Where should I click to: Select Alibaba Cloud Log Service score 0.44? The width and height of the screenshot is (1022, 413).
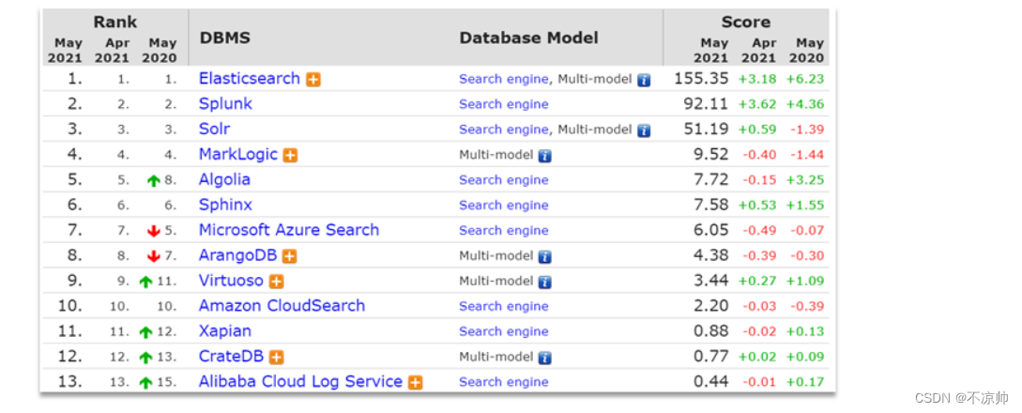pos(711,382)
